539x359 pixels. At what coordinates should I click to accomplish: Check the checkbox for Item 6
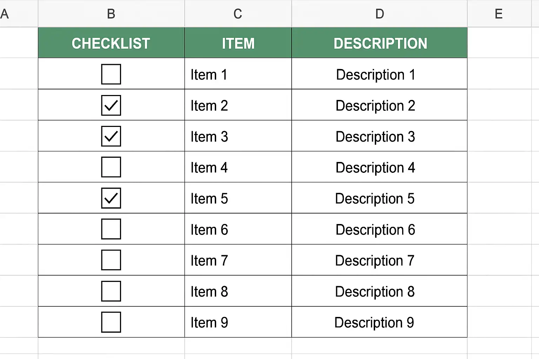[x=111, y=229]
